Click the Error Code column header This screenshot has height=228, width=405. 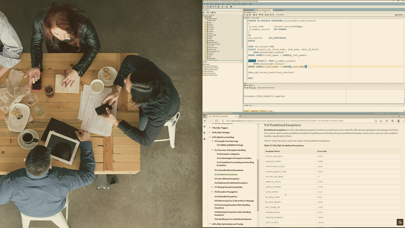tap(322, 151)
